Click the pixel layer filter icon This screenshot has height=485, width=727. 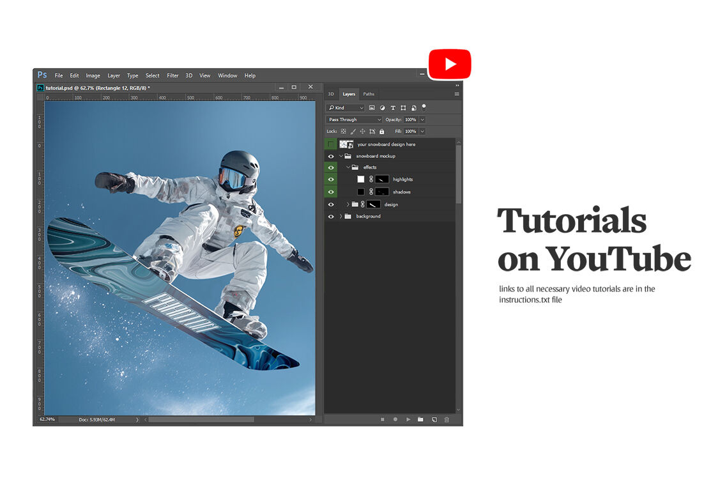coord(372,108)
